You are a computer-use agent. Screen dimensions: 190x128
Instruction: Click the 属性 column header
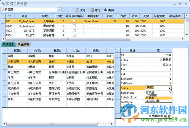(133, 50)
